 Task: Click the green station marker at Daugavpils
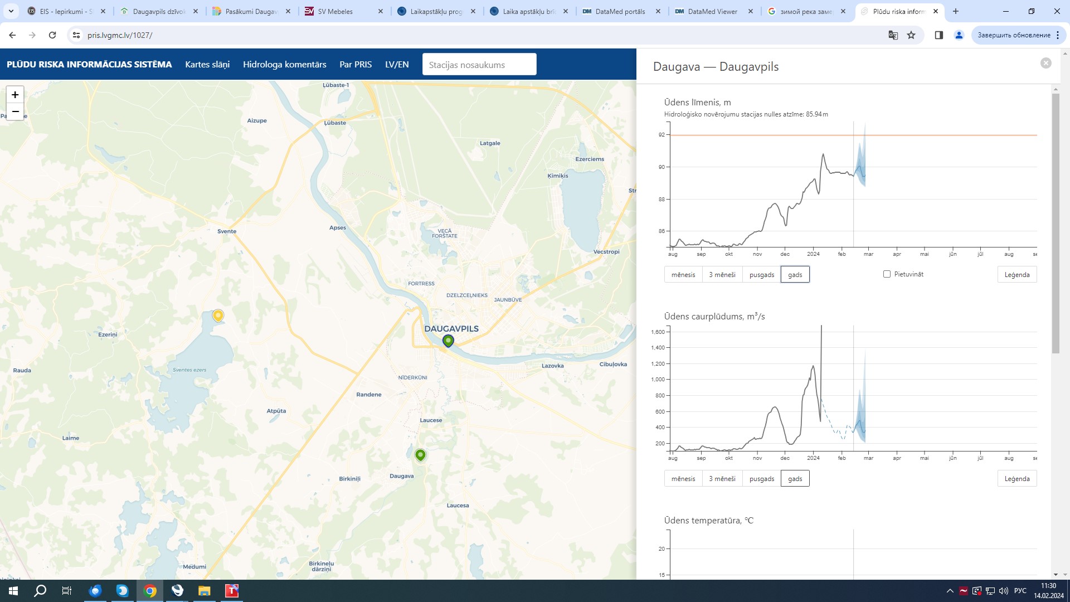[x=448, y=340]
